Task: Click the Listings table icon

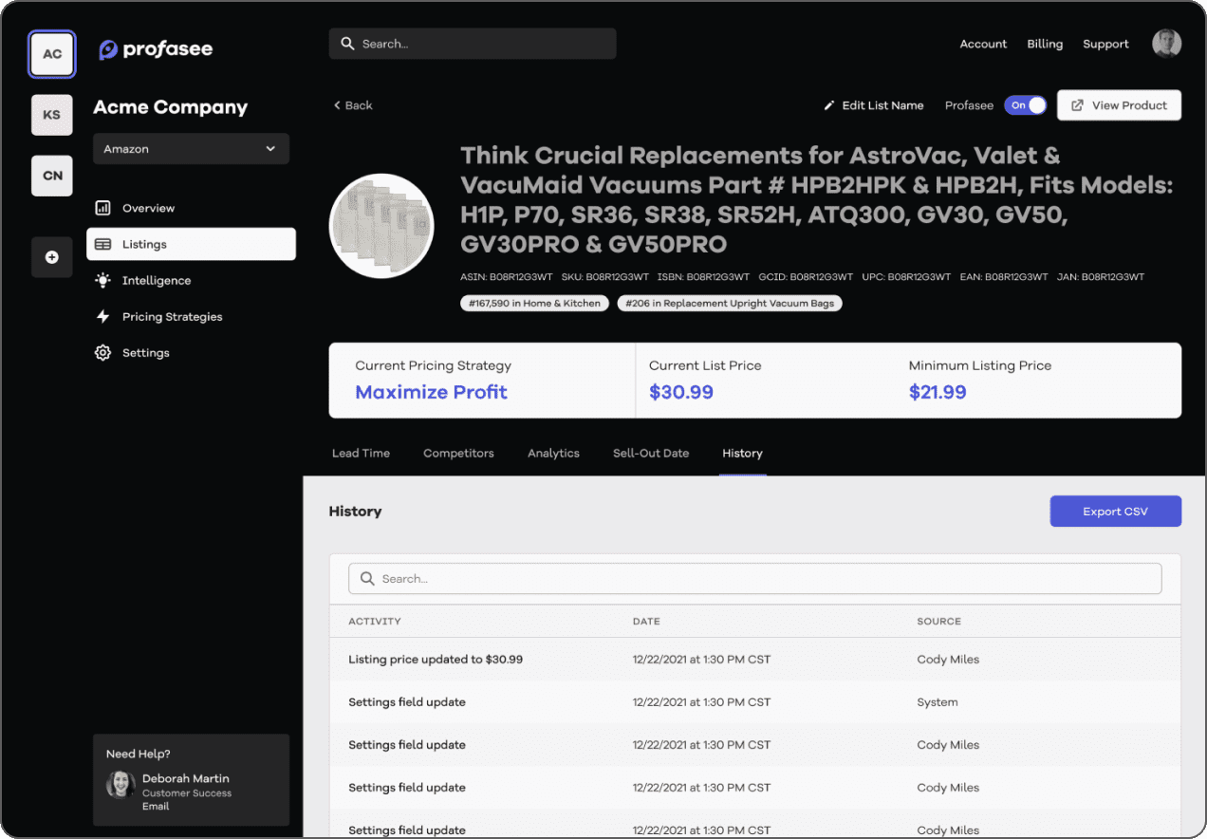Action: [x=102, y=244]
